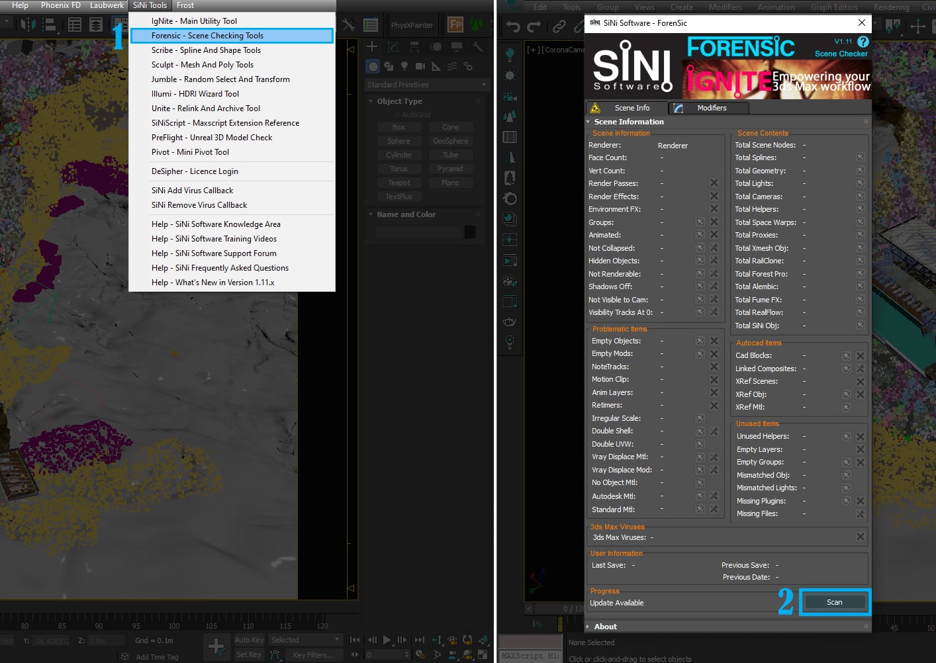936x663 pixels.
Task: Click the MAXScript Mini listener field
Action: (x=530, y=655)
